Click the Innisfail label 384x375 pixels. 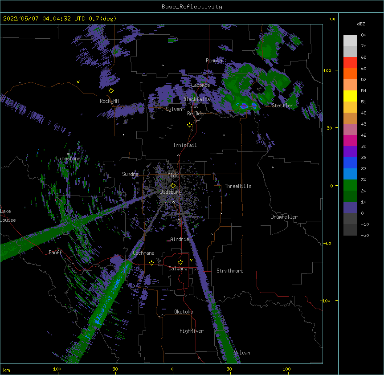tap(185, 145)
